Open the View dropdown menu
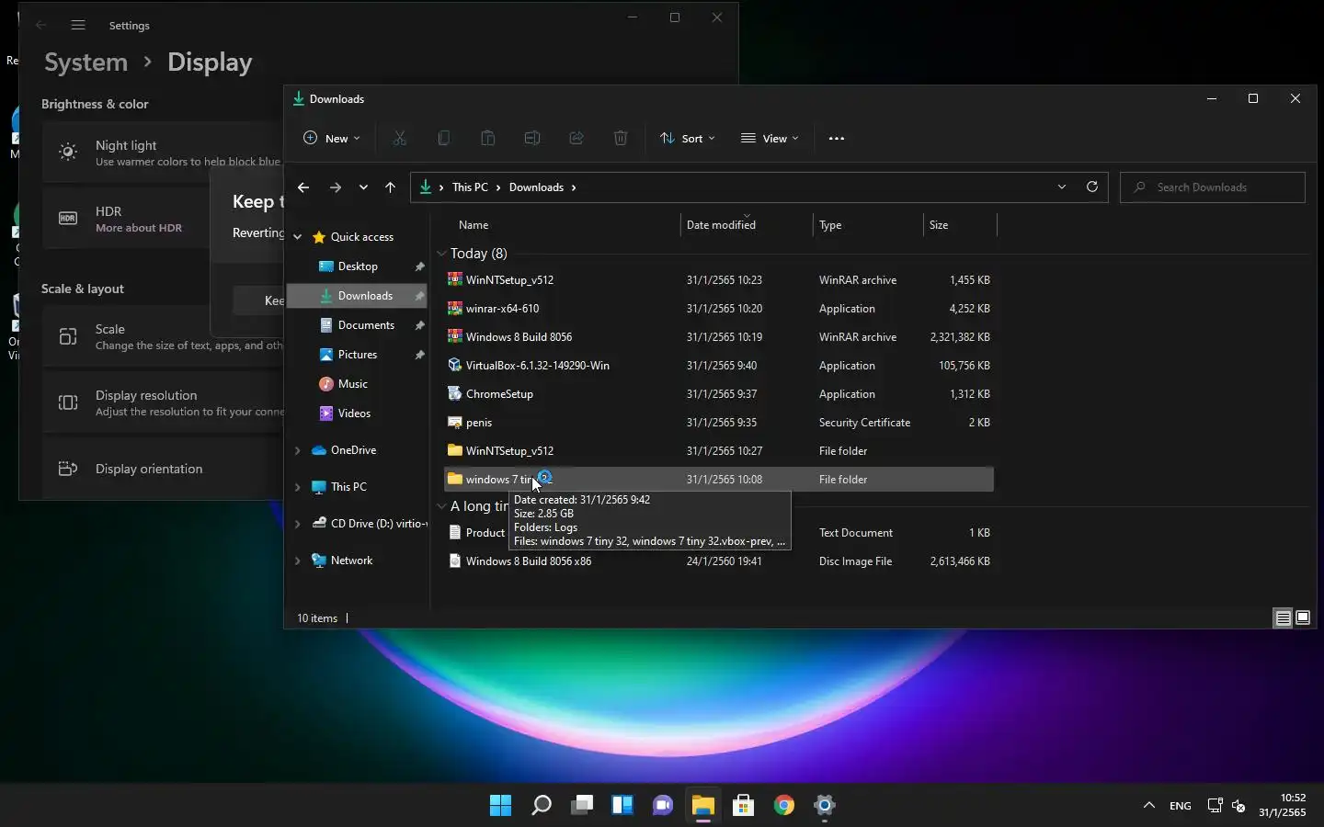Viewport: 1324px width, 827px height. (x=770, y=139)
